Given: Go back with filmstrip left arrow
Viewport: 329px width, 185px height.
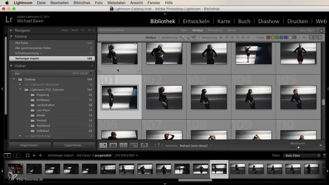Looking at the screenshot, I should [x=34, y=155].
